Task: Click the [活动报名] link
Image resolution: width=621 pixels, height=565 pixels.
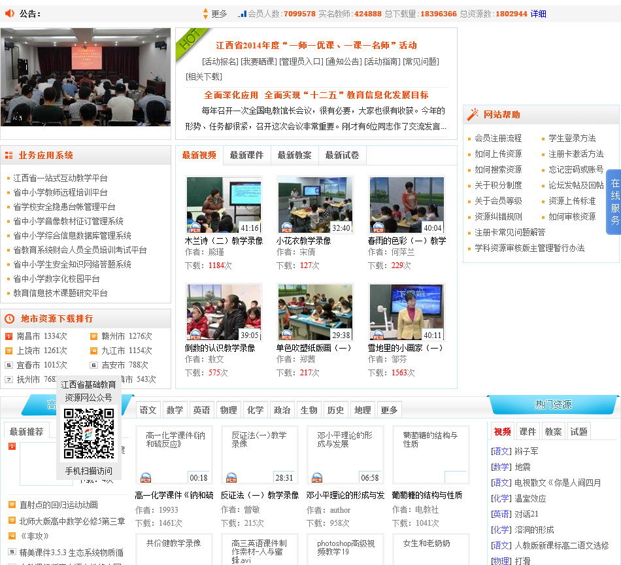Action: tap(220, 61)
